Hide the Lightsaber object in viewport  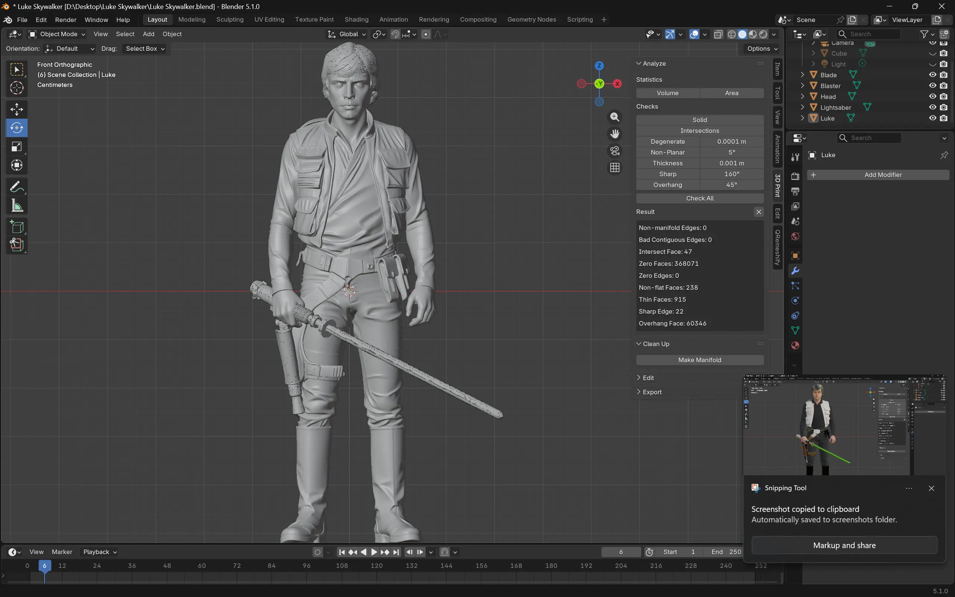coord(933,108)
